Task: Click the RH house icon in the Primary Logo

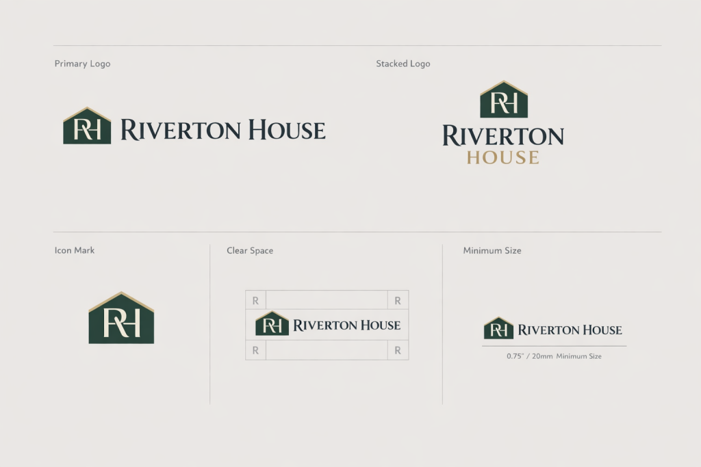Action: [87, 126]
